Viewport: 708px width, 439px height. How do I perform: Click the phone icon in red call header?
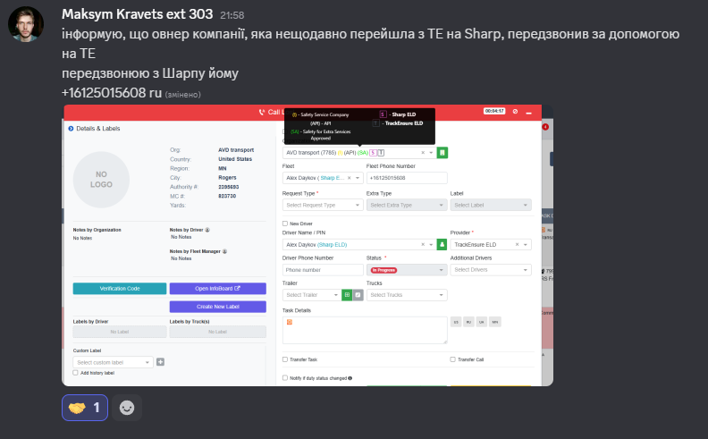[262, 112]
